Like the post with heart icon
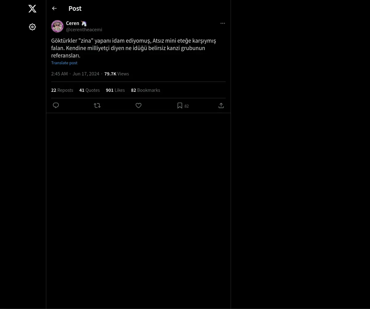370x309 pixels. pyautogui.click(x=138, y=105)
